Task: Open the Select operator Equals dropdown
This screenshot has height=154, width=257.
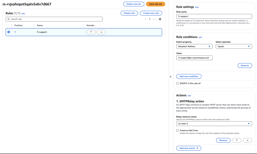Action: tap(234, 46)
